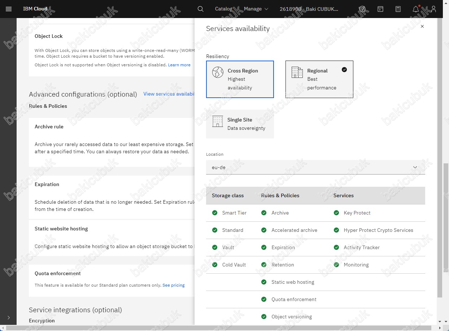Click the Object Lock heading
Viewport: 449px width, 331px height.
coord(49,36)
